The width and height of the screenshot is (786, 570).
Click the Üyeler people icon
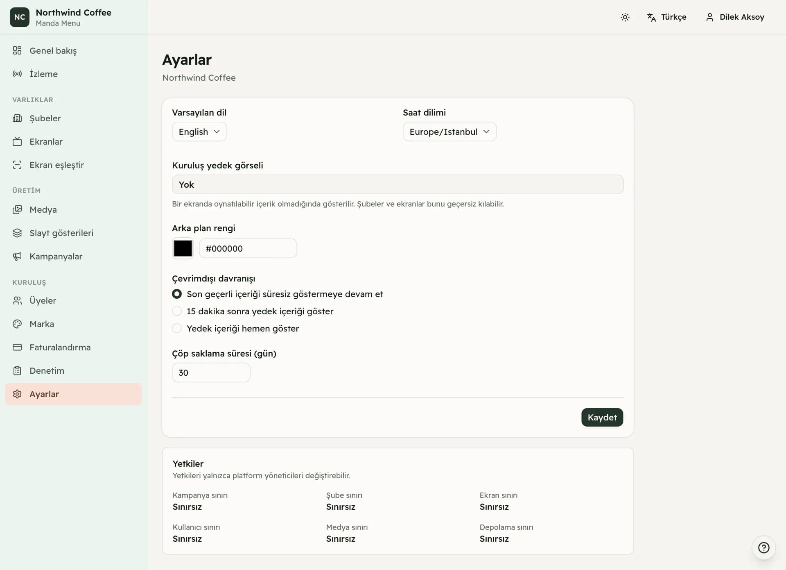tap(17, 300)
